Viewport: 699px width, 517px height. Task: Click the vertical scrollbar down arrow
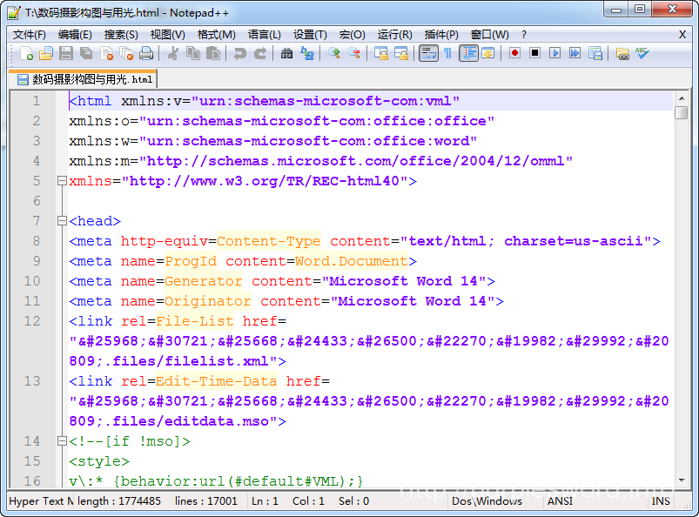pos(681,479)
